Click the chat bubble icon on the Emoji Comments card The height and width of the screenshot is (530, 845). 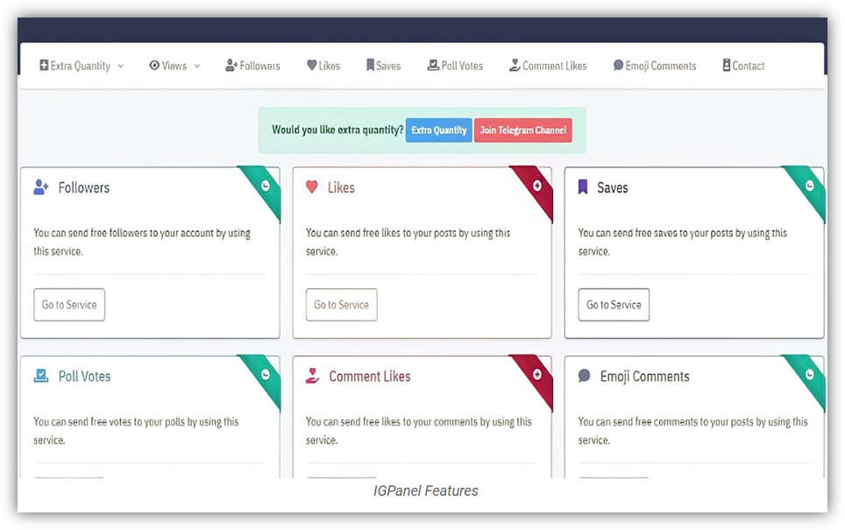point(584,376)
